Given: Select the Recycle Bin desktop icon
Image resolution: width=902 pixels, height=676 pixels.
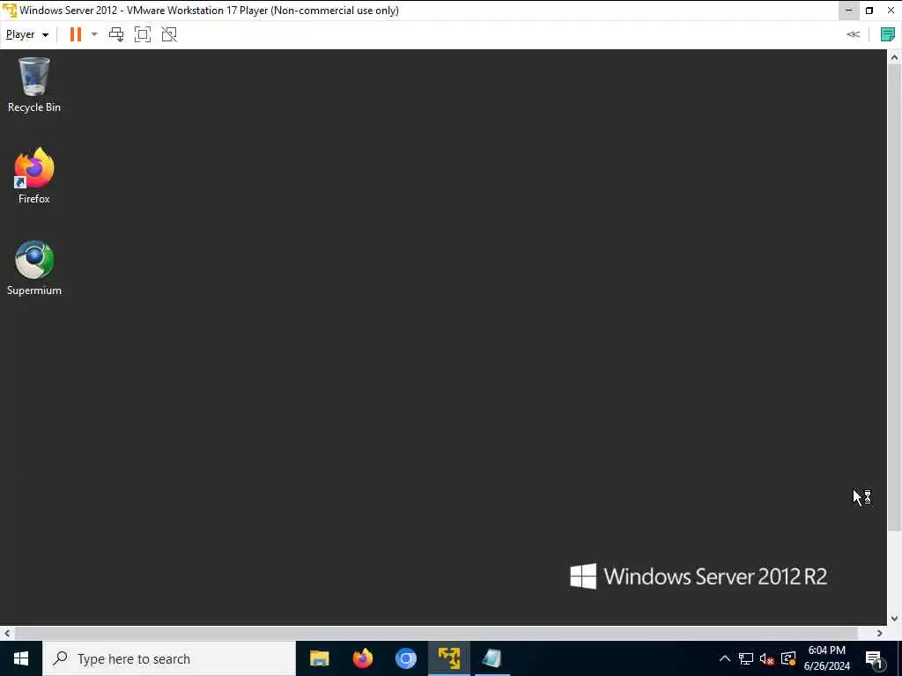Looking at the screenshot, I should pyautogui.click(x=34, y=84).
